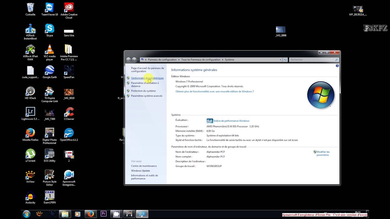Open Informations et outils de performance
Image resolution: width=390 pixels, height=219 pixels.
coord(144,177)
